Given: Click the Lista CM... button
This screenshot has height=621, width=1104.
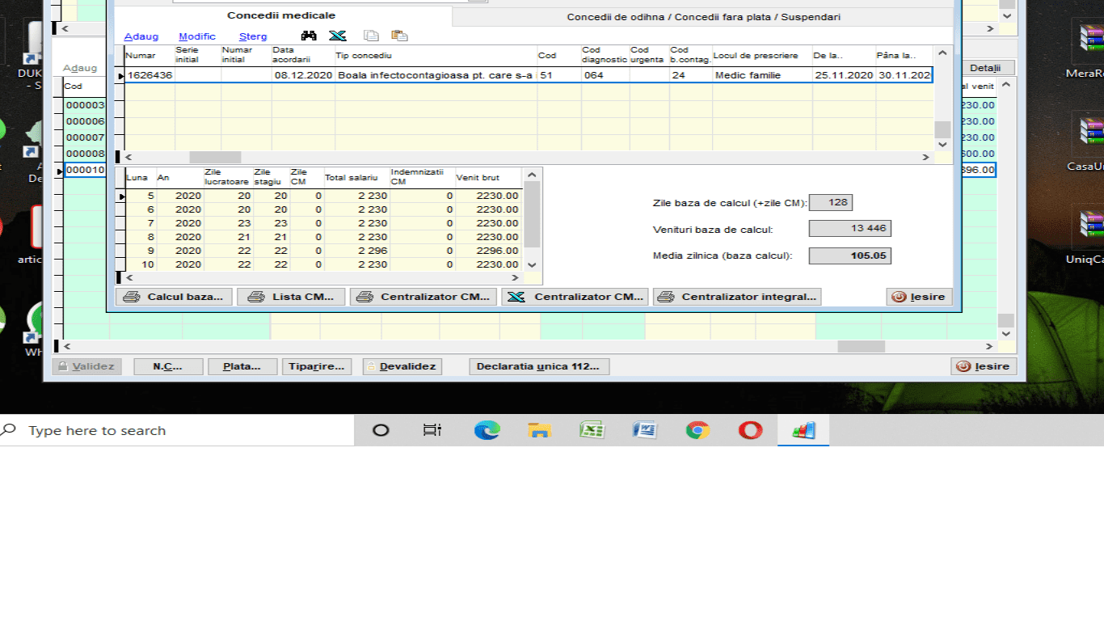Looking at the screenshot, I should 291,297.
